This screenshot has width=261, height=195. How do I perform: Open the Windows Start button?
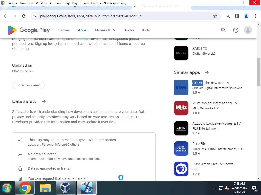click(7, 188)
